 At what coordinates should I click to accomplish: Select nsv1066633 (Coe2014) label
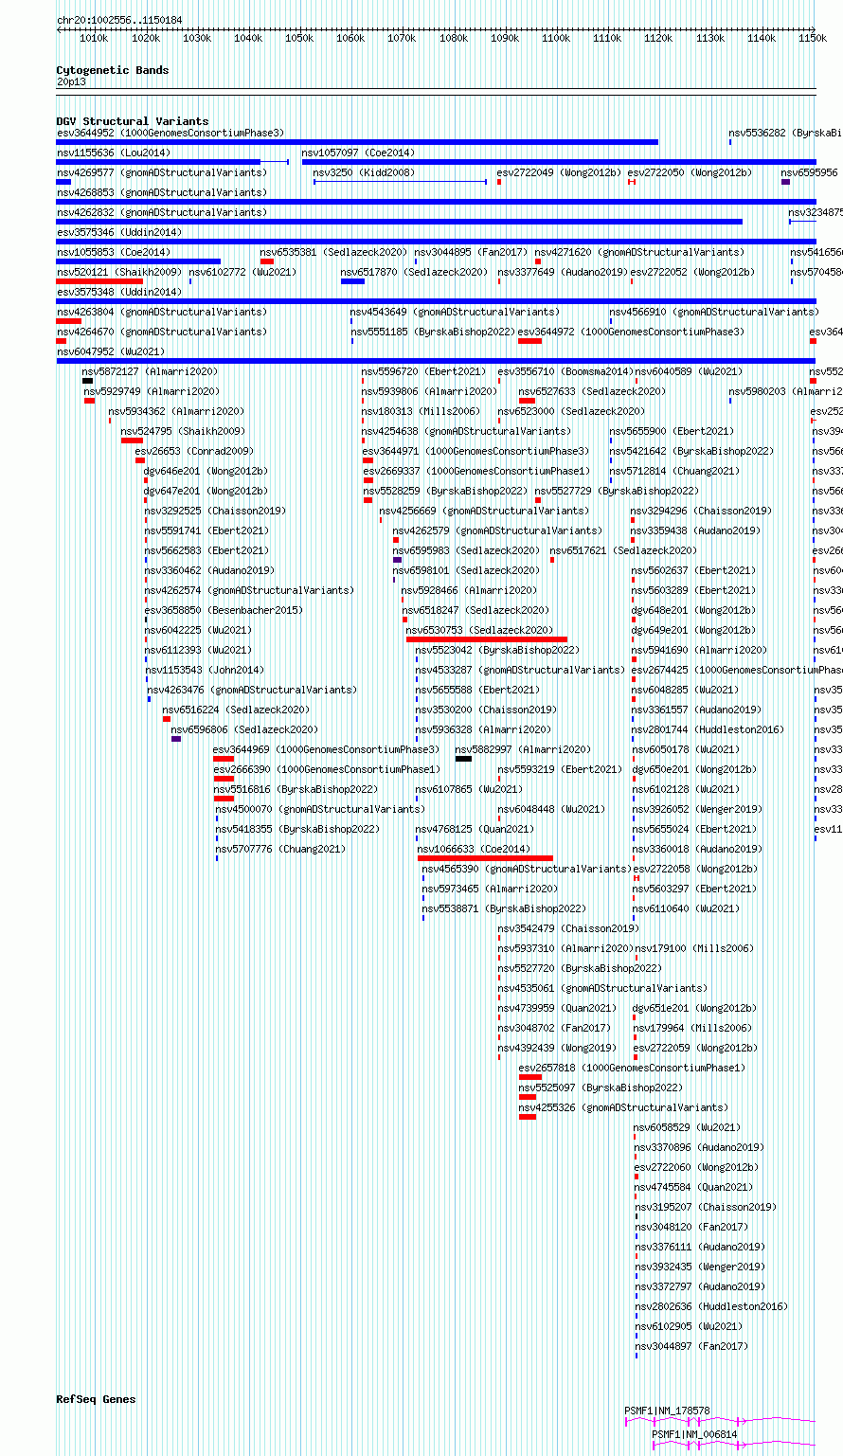tap(474, 849)
